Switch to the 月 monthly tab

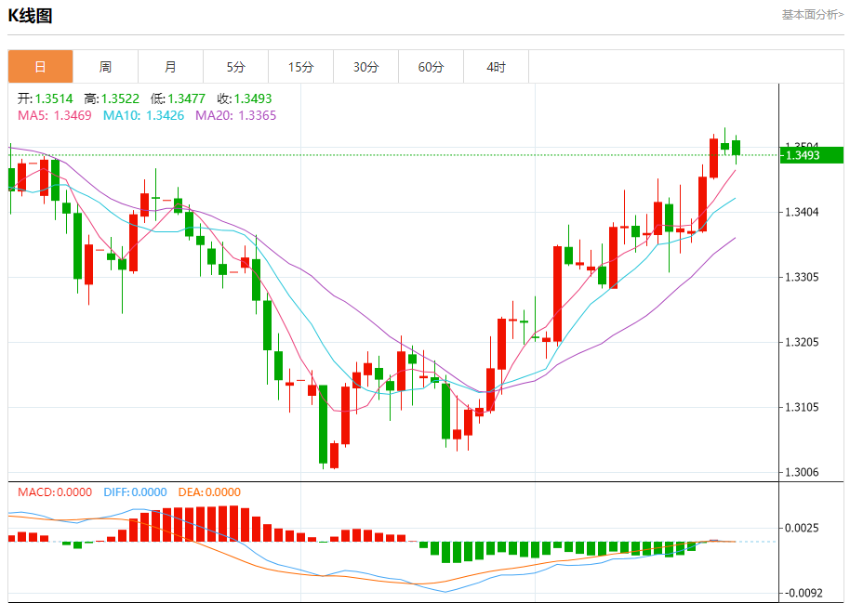pos(170,67)
